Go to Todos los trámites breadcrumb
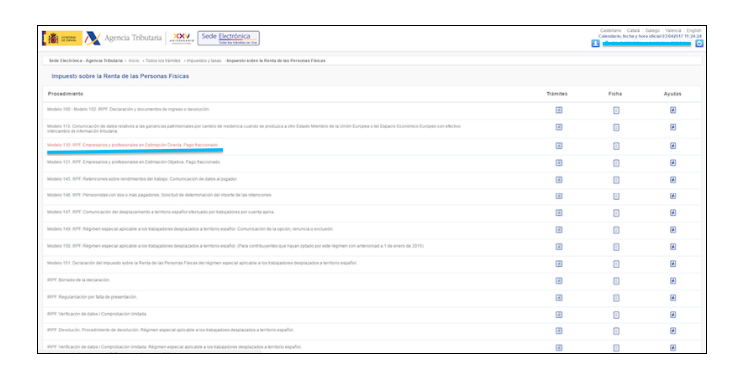Viewport: 749px width, 386px height. [x=162, y=61]
